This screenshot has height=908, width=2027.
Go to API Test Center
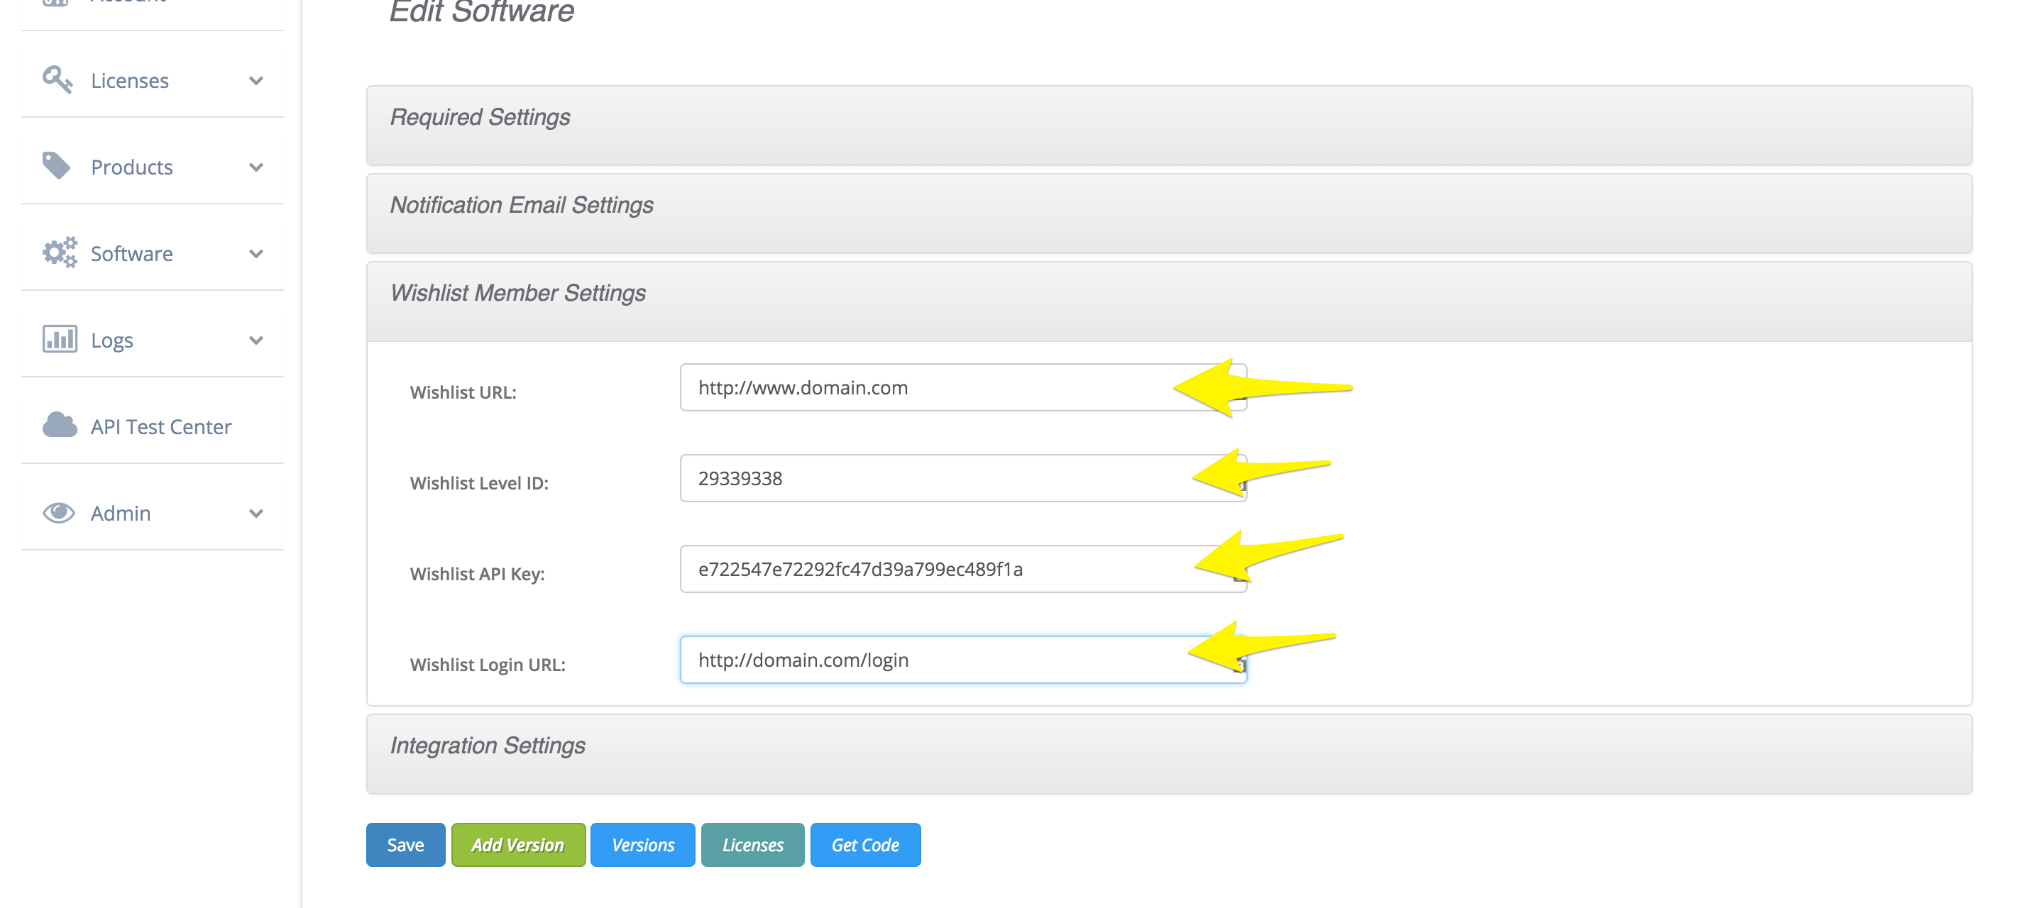[153, 427]
